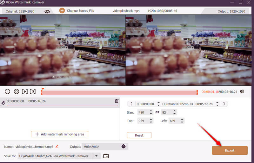Click Add watermark removing area button
This screenshot has height=163, width=254.
(x=59, y=134)
